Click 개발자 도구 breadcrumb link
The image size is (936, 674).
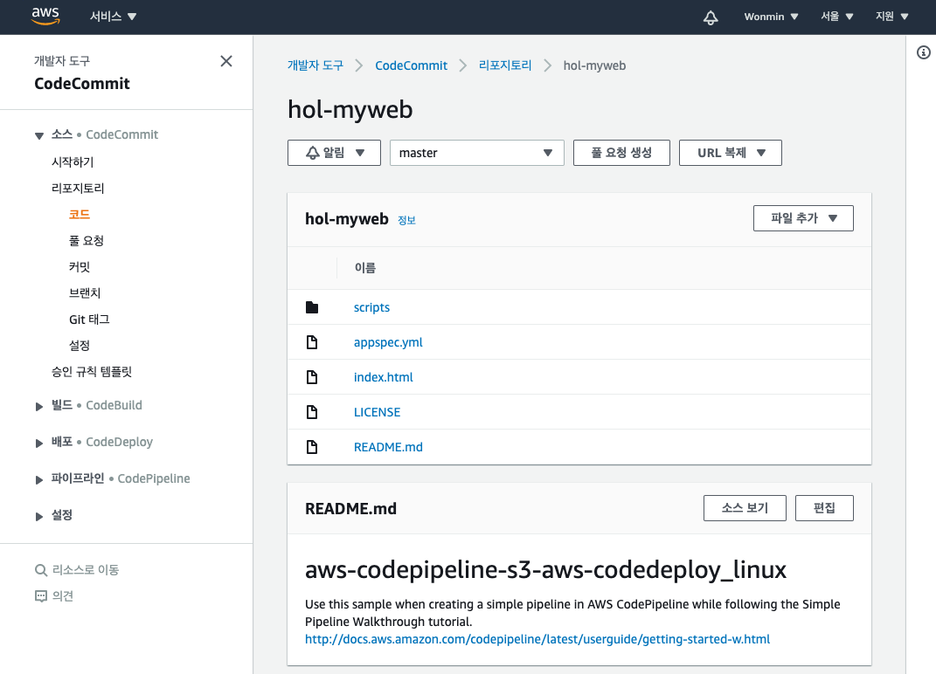(x=315, y=65)
